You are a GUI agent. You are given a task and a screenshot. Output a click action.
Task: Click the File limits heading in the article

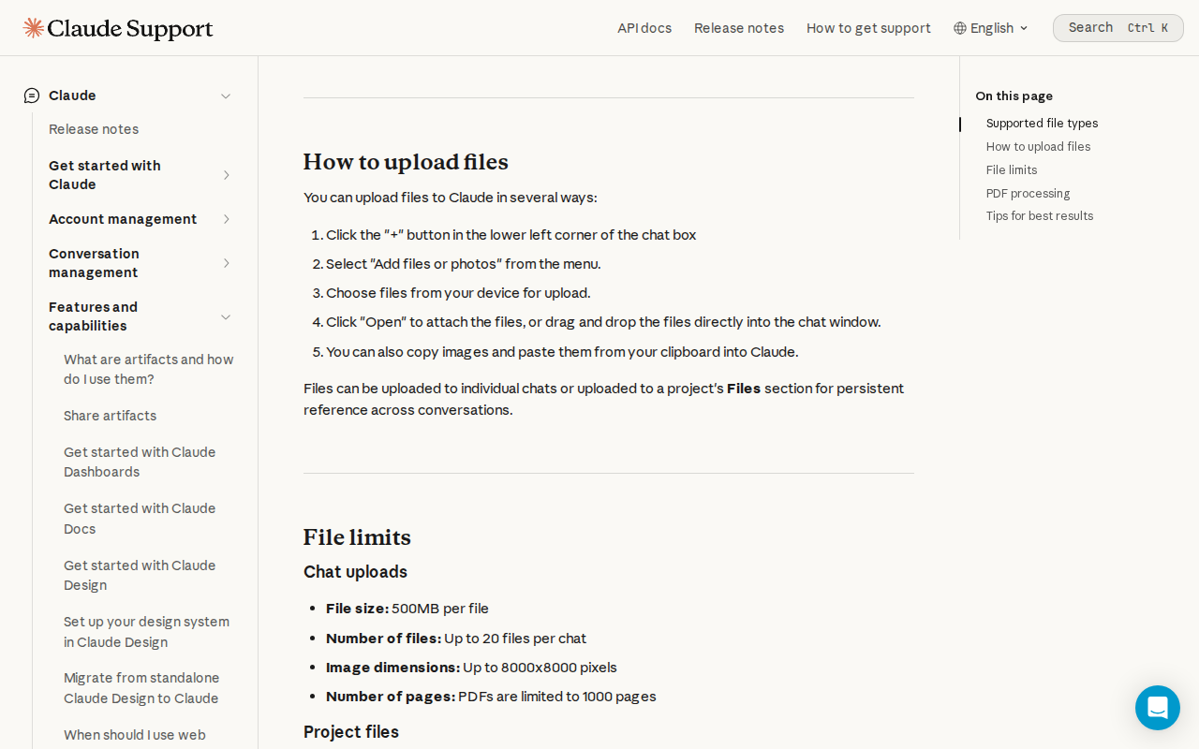click(x=357, y=537)
